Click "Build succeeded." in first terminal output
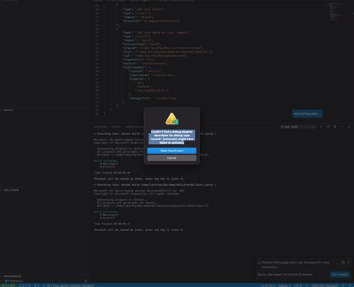354x287 pixels. tap(105, 160)
